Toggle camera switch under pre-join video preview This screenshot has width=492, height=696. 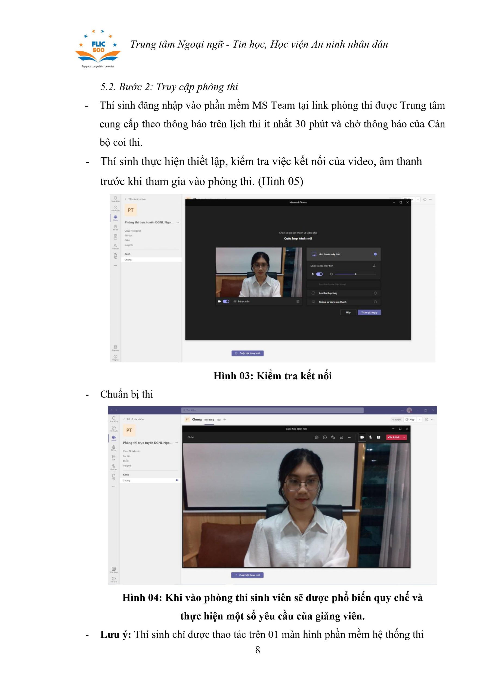click(x=226, y=301)
